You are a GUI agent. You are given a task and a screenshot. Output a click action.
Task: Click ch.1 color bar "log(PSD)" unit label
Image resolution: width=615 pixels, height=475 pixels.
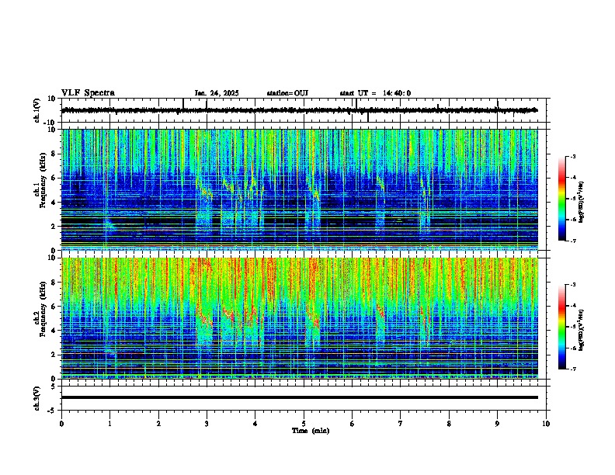[x=582, y=202]
